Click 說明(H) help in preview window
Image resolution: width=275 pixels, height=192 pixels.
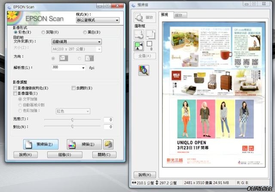(x=145, y=175)
